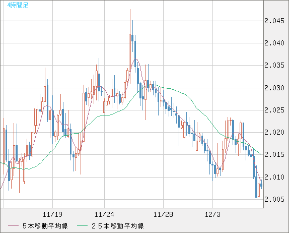Click the 11/19 date axis label
Viewport: 289px width, 233px height.
point(52,214)
